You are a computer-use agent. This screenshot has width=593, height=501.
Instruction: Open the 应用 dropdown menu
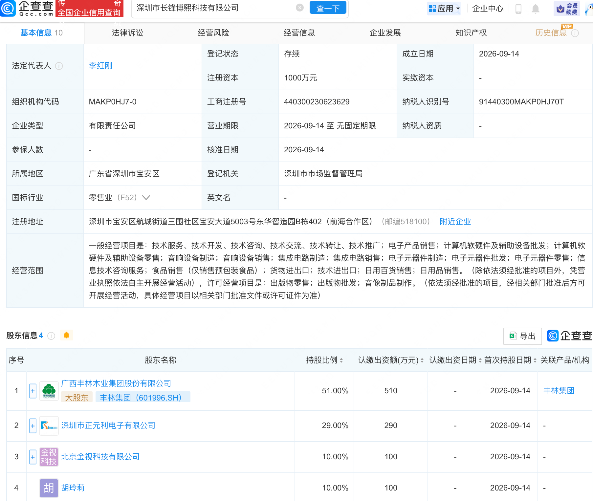pos(444,9)
